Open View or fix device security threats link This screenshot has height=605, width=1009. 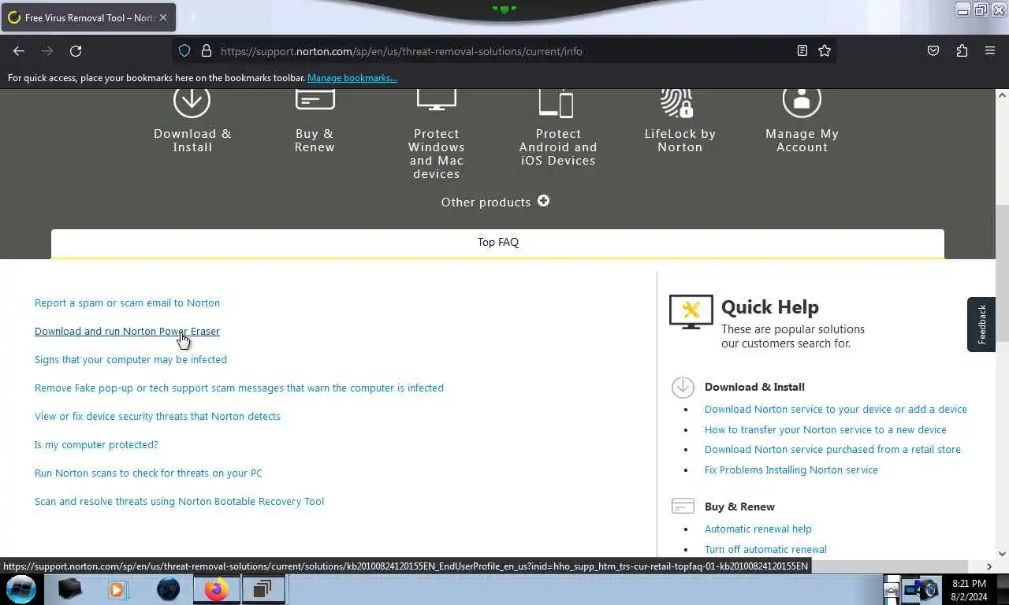tap(158, 416)
